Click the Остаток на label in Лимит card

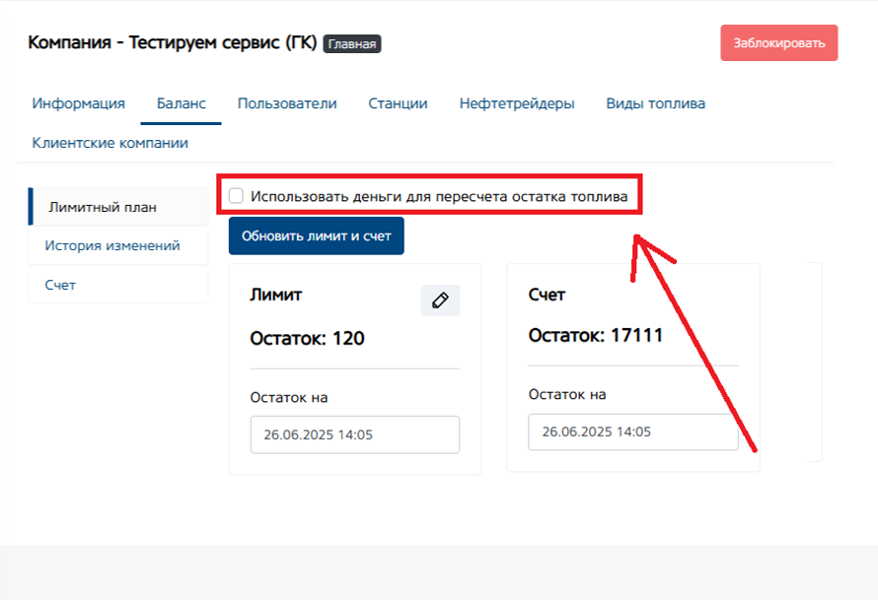click(x=289, y=398)
